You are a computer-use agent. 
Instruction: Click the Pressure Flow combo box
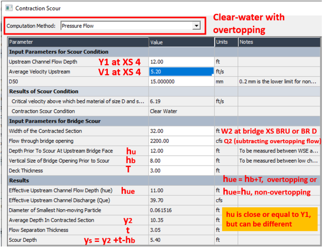coord(126,26)
